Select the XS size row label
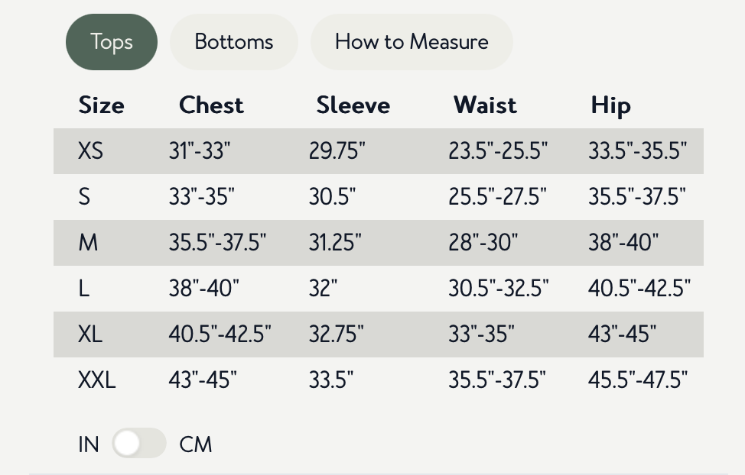The image size is (745, 475). [x=90, y=151]
